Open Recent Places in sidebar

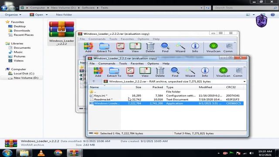[x=24, y=35]
